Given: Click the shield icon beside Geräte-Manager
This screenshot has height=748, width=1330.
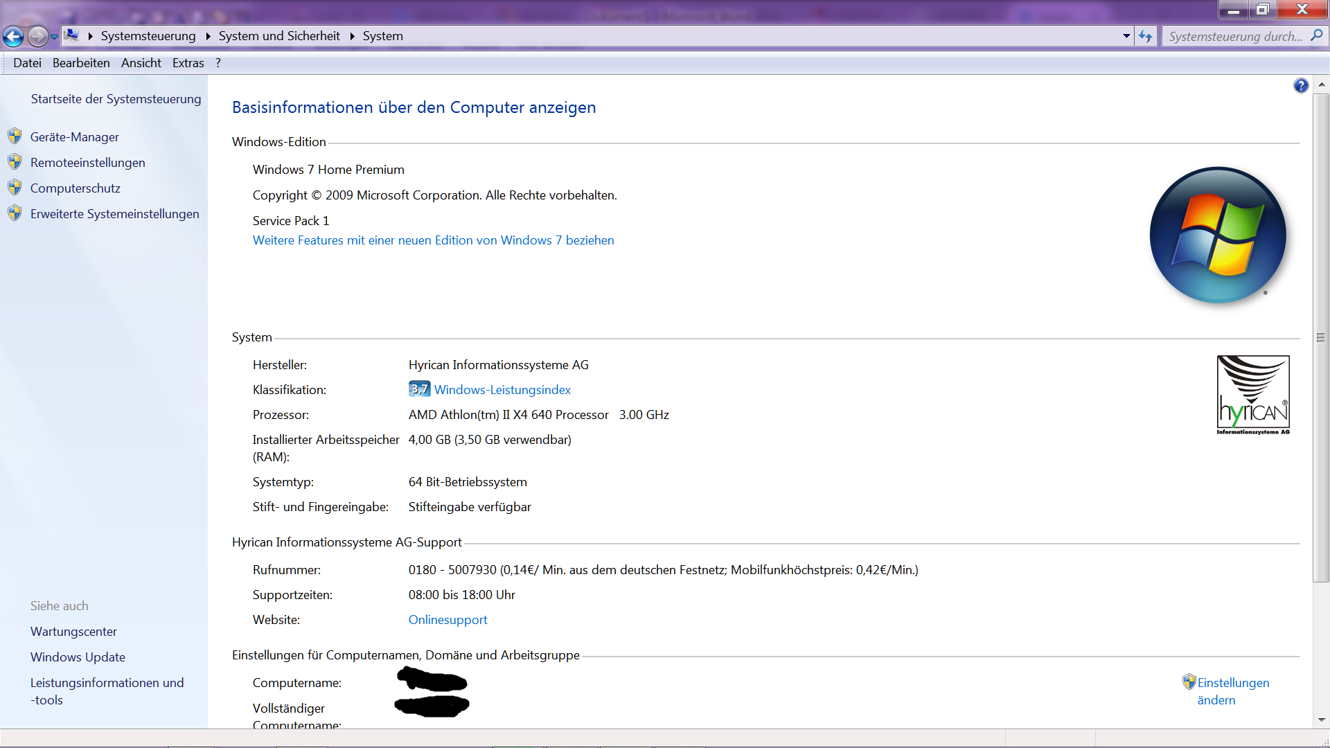Looking at the screenshot, I should pos(15,136).
